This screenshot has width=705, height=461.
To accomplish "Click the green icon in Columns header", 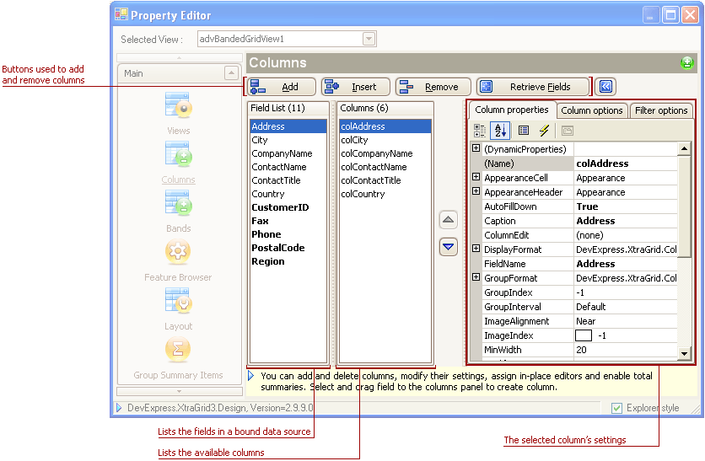I will 687,63.
